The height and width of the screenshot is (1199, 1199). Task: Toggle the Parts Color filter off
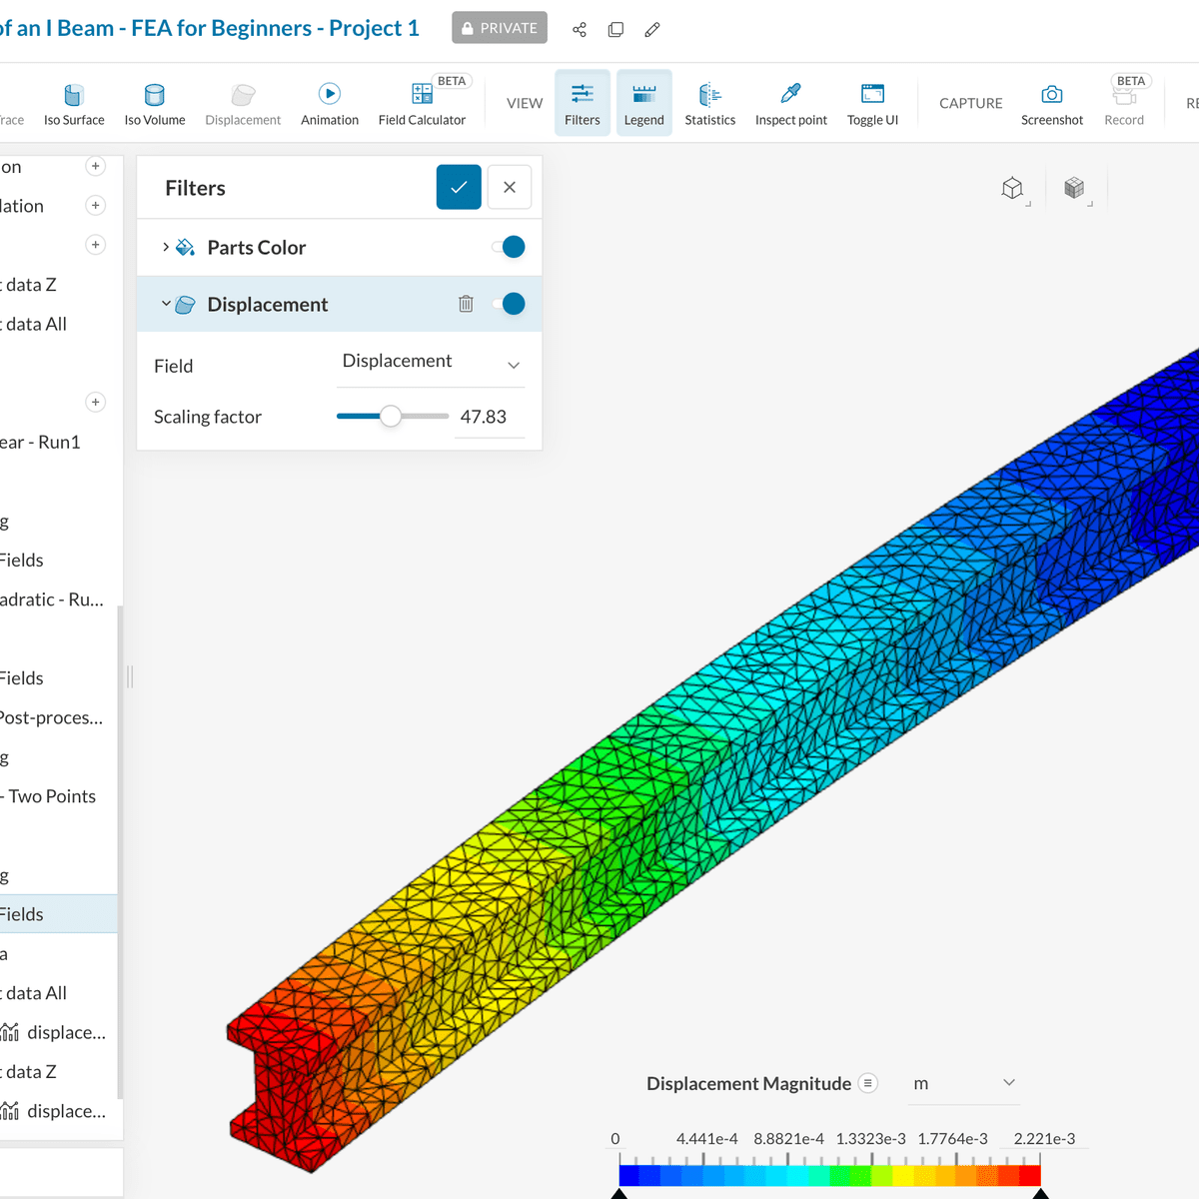tap(510, 247)
